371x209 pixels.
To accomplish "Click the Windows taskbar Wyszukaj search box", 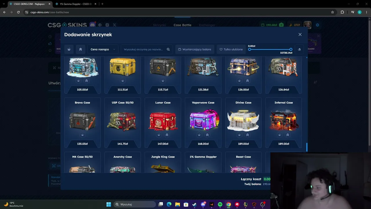I will tap(134, 204).
